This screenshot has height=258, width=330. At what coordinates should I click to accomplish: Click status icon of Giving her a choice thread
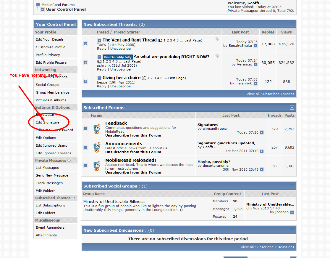click(86, 81)
